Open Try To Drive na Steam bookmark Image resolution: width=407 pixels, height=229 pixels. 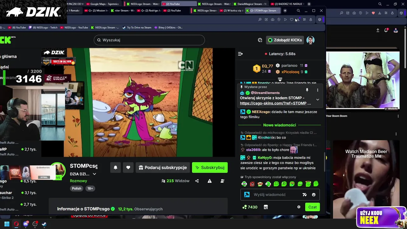[x=137, y=27]
